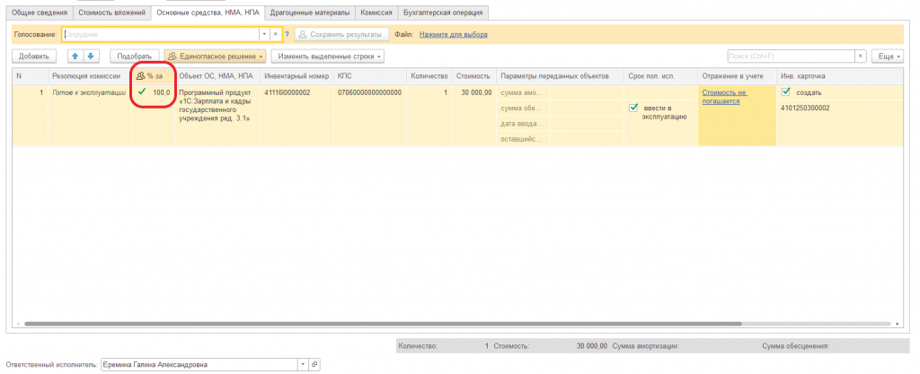Open the Стоимость не погашается link
This screenshot has width=920, height=374.
coord(725,97)
